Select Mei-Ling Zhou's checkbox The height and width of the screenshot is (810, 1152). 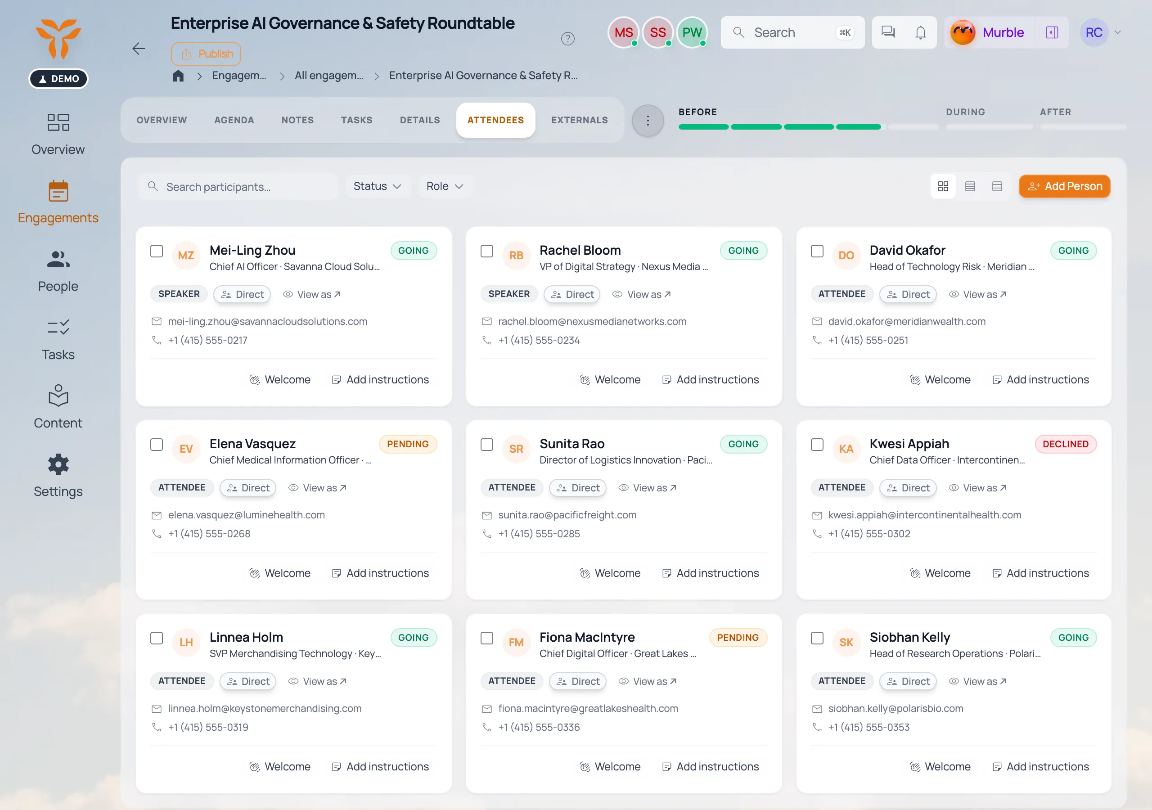click(157, 251)
